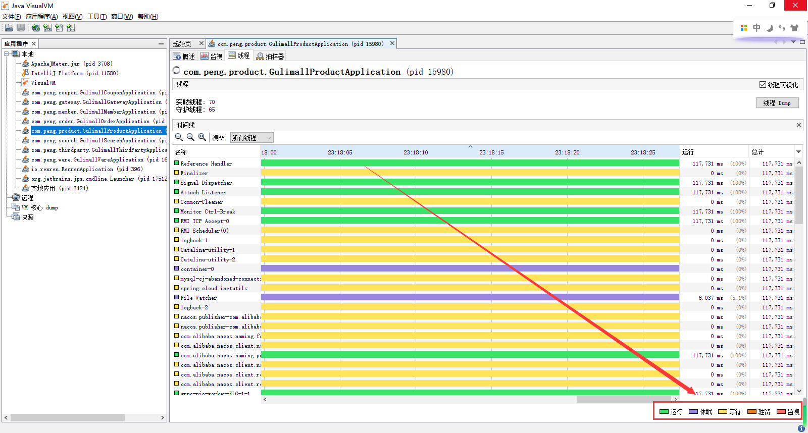Click the info icon at bottom right corner
Image resolution: width=808 pixels, height=433 pixels.
[801, 428]
